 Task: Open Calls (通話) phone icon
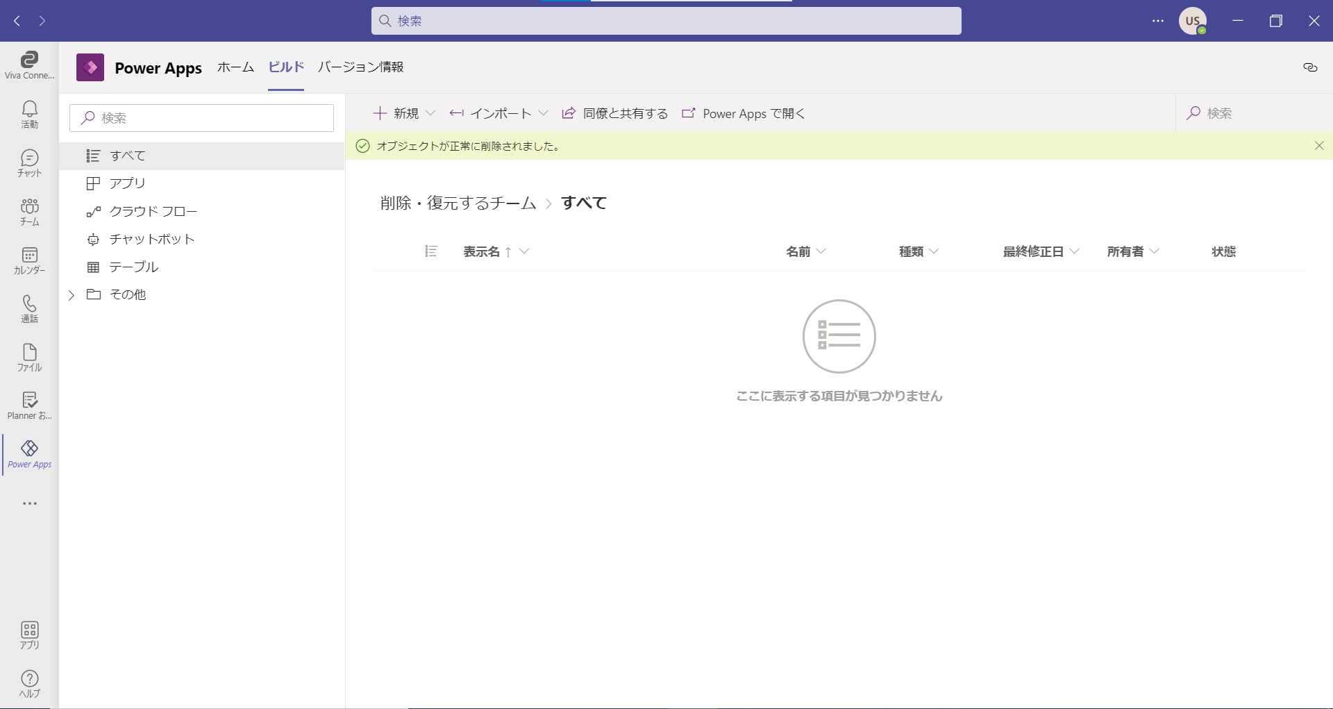click(29, 308)
